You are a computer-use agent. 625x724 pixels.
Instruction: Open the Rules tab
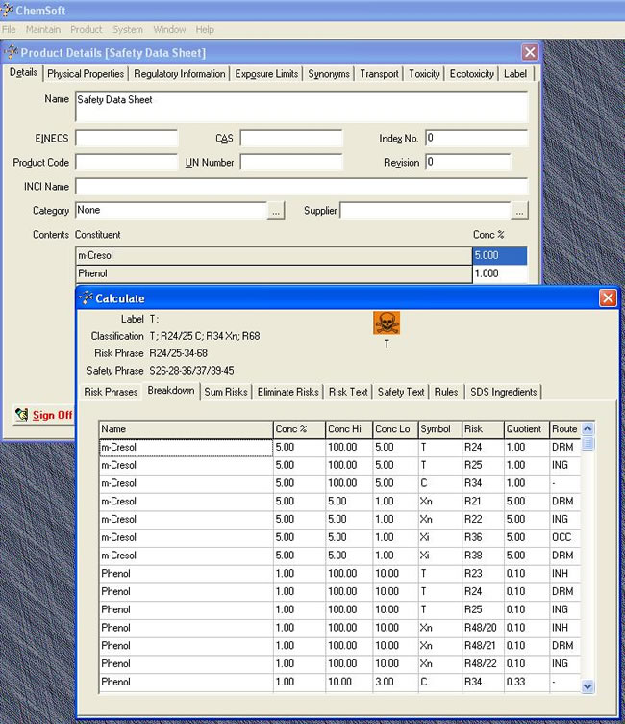[446, 392]
